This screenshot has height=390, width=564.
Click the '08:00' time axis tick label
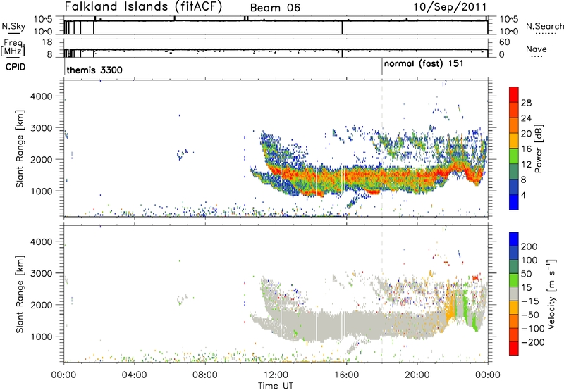(x=204, y=375)
